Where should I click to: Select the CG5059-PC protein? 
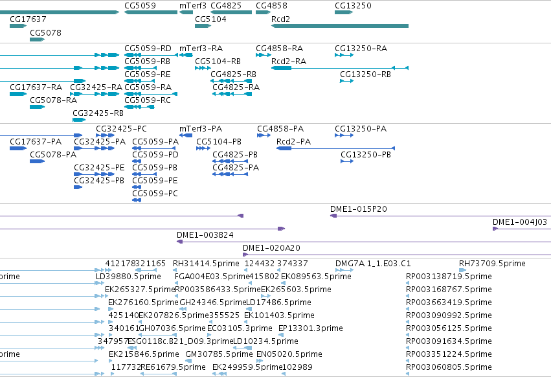(x=137, y=200)
